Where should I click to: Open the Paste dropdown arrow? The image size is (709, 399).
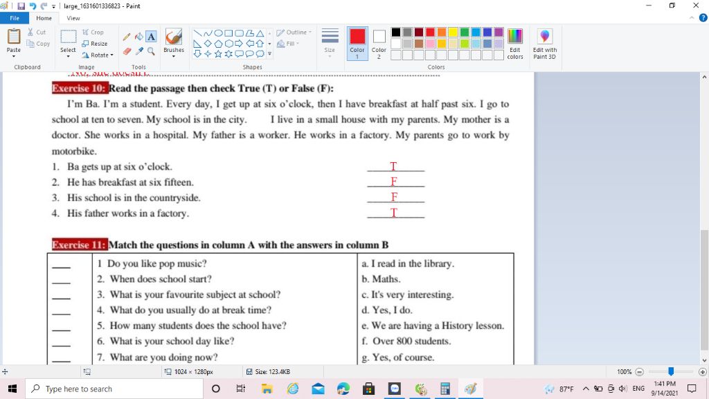(14, 57)
